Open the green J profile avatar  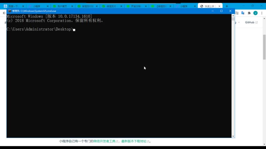255,13
